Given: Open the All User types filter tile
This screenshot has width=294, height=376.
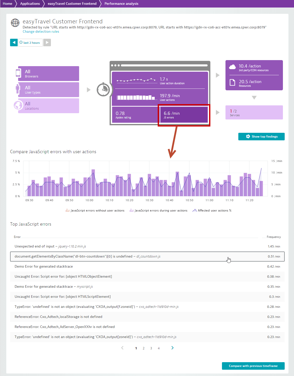Looking at the screenshot, I should tap(49, 90).
